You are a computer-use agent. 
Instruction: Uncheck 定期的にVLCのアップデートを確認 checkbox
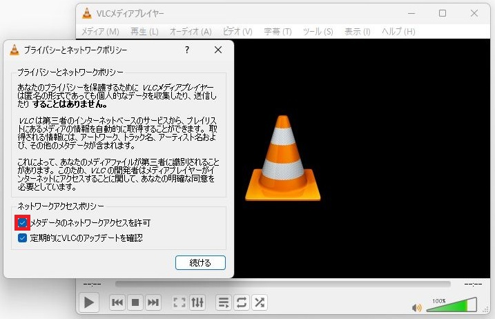coord(23,238)
